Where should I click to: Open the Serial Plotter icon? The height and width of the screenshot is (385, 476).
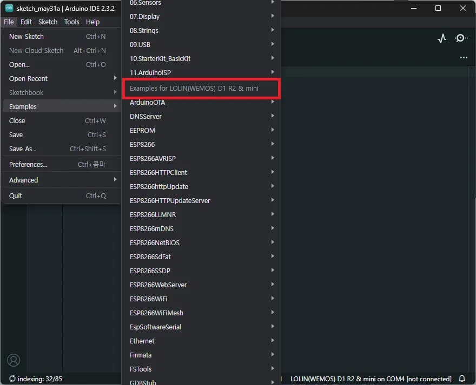pos(442,38)
